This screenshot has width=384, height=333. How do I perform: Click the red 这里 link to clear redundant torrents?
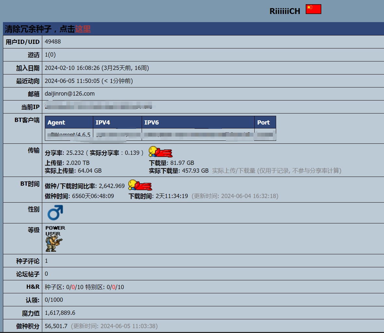(x=83, y=29)
